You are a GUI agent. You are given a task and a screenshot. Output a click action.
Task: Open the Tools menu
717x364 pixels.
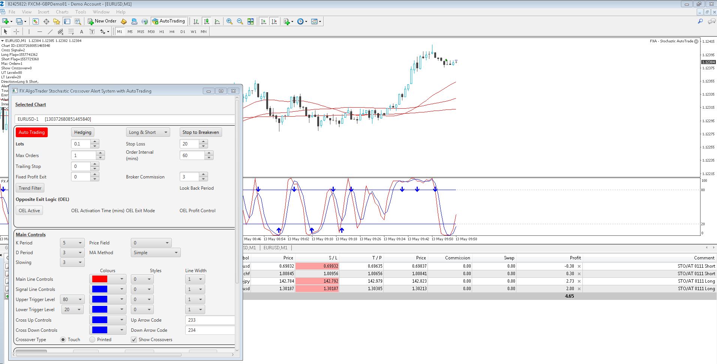pyautogui.click(x=81, y=12)
